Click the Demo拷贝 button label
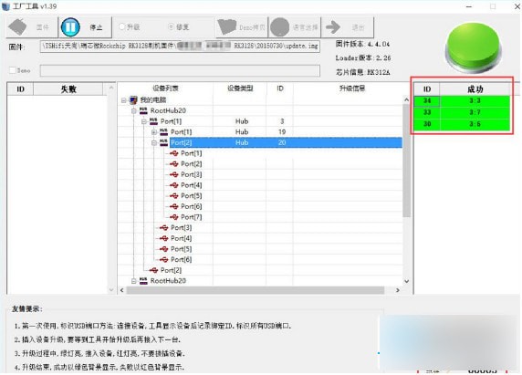The image size is (522, 375). (x=252, y=27)
